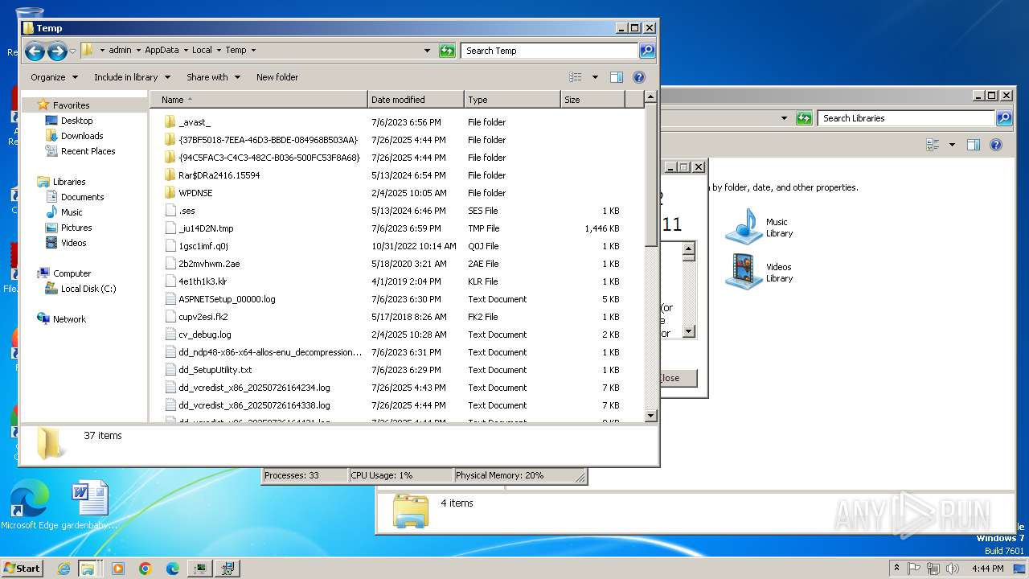Click the search magnifier in Temp window

(646, 51)
